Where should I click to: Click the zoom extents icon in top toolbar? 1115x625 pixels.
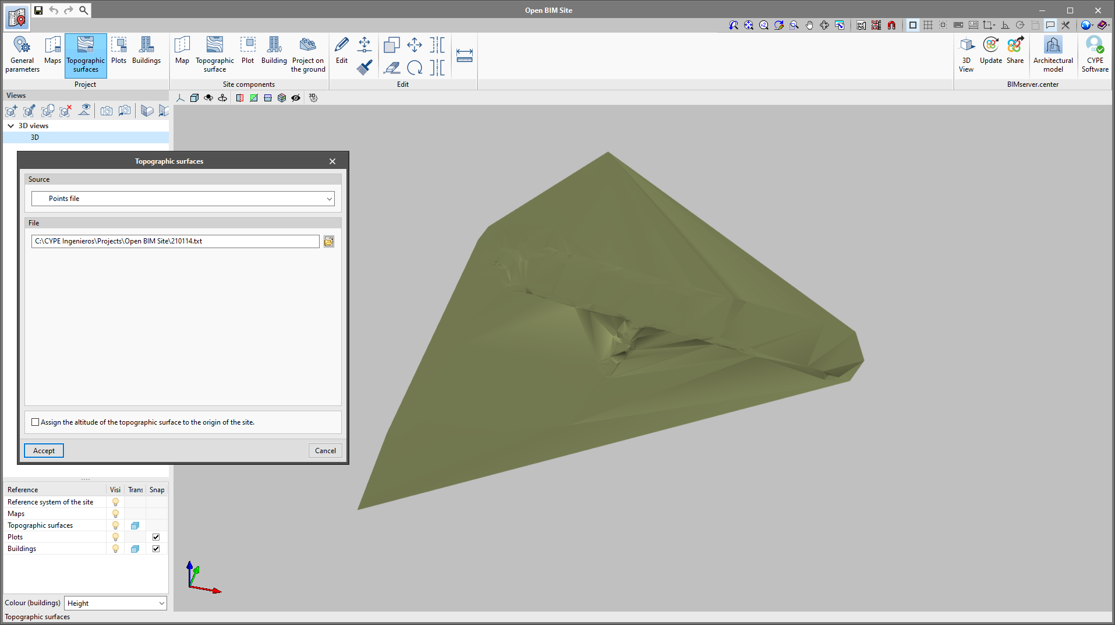[748, 25]
